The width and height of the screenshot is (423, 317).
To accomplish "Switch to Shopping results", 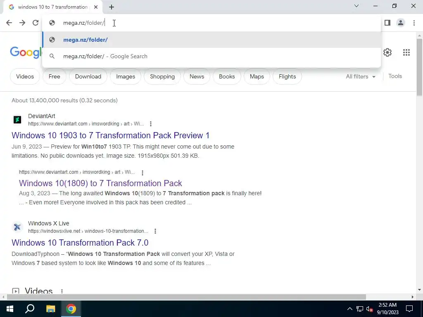I will click(162, 76).
